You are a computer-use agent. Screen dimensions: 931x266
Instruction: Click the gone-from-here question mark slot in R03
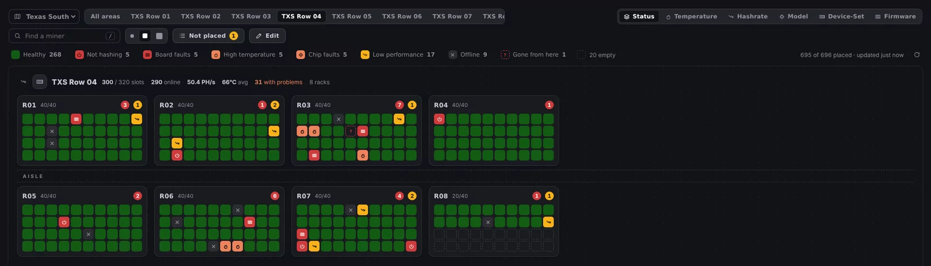tap(350, 131)
